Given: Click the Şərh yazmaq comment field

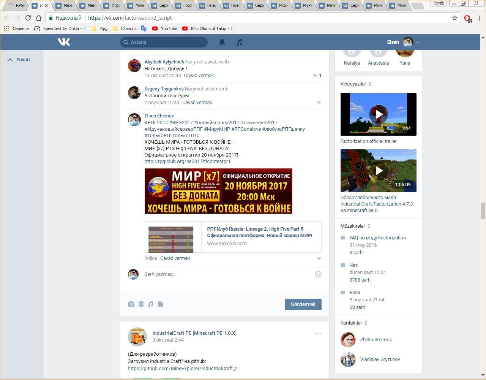Looking at the screenshot, I should 226,274.
